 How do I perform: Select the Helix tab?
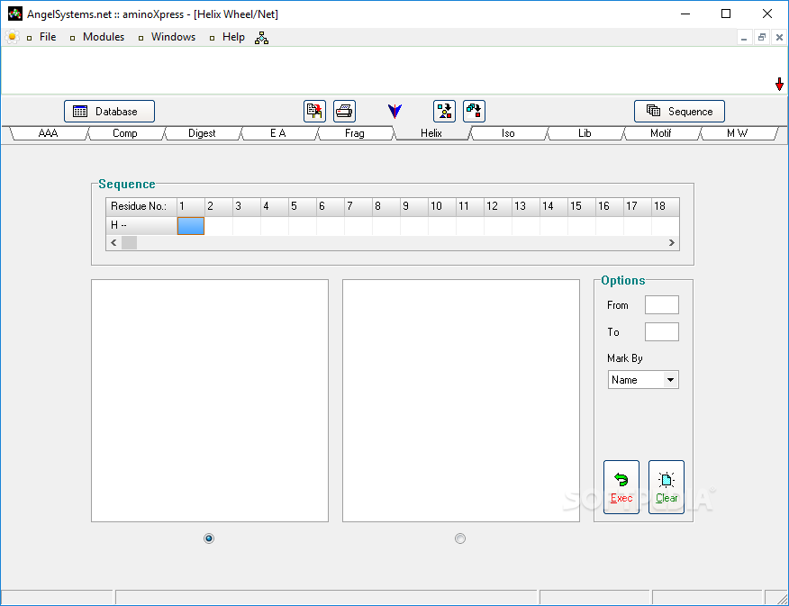point(431,133)
